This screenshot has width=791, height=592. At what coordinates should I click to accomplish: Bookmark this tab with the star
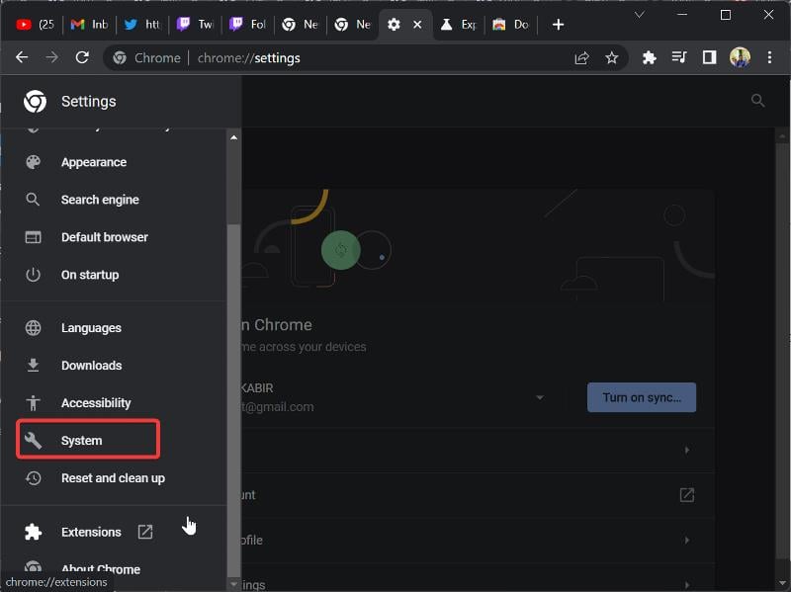click(611, 58)
